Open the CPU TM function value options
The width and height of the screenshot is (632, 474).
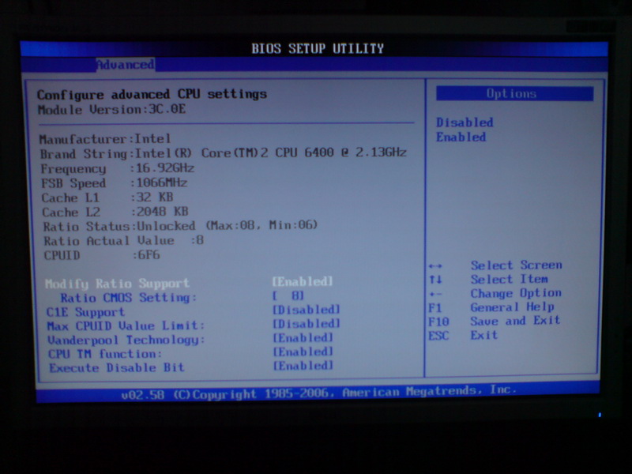(x=303, y=352)
